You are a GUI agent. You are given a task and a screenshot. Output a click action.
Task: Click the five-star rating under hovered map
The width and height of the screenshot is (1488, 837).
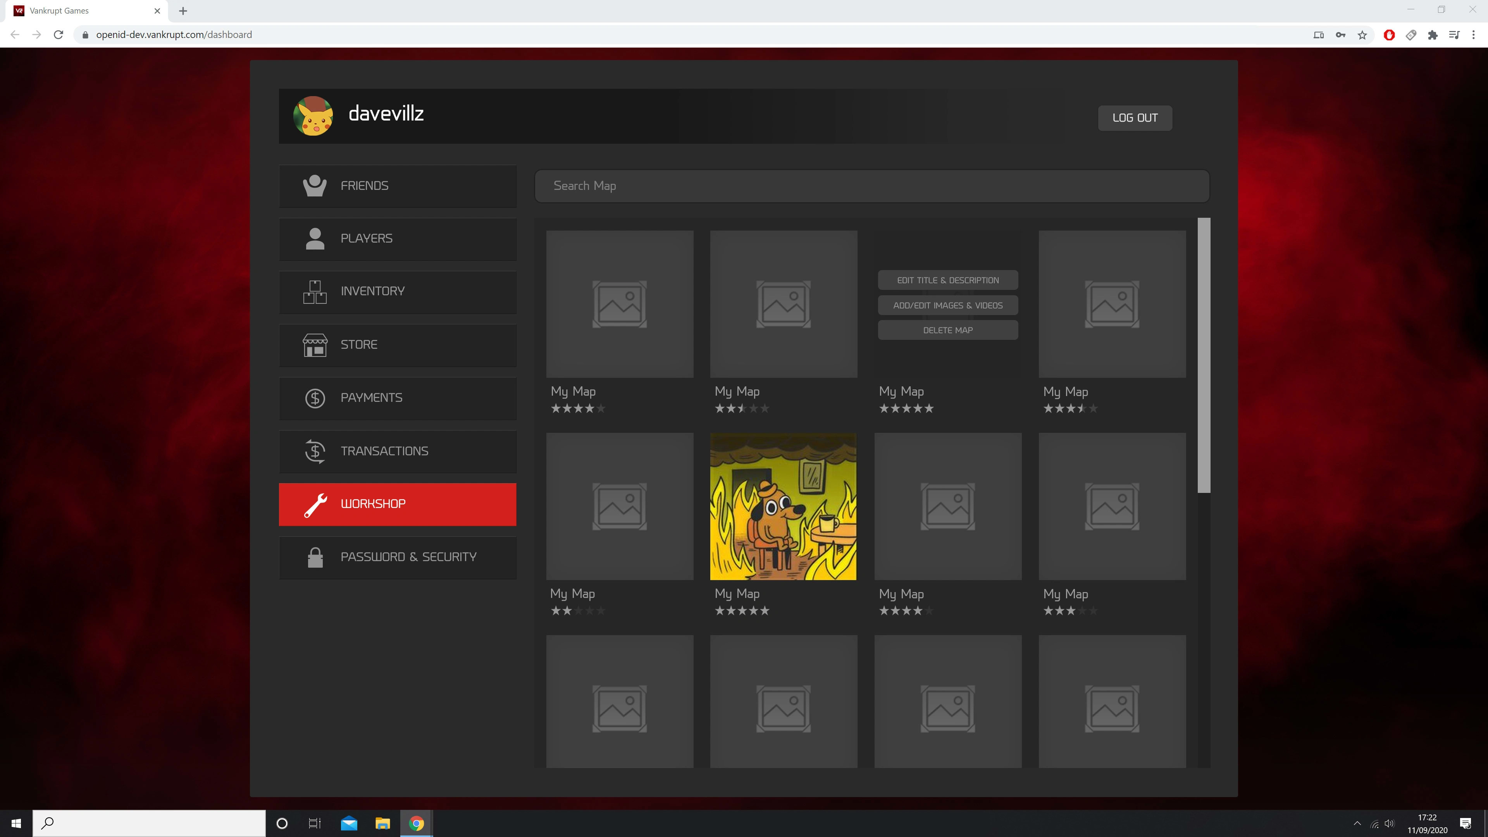(x=906, y=408)
